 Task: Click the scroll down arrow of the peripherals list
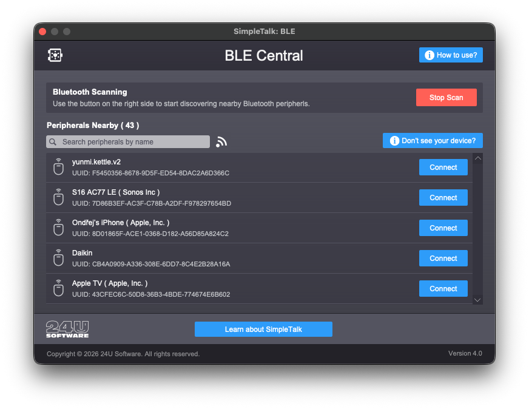477,300
